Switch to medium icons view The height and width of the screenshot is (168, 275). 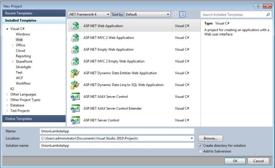[x=182, y=14]
